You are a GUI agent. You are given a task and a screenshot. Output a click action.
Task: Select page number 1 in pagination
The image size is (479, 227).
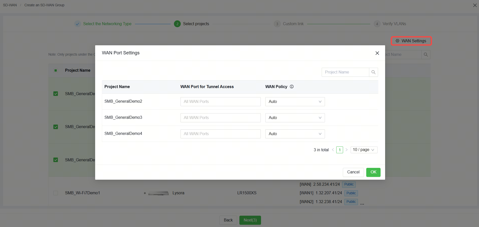(x=340, y=150)
